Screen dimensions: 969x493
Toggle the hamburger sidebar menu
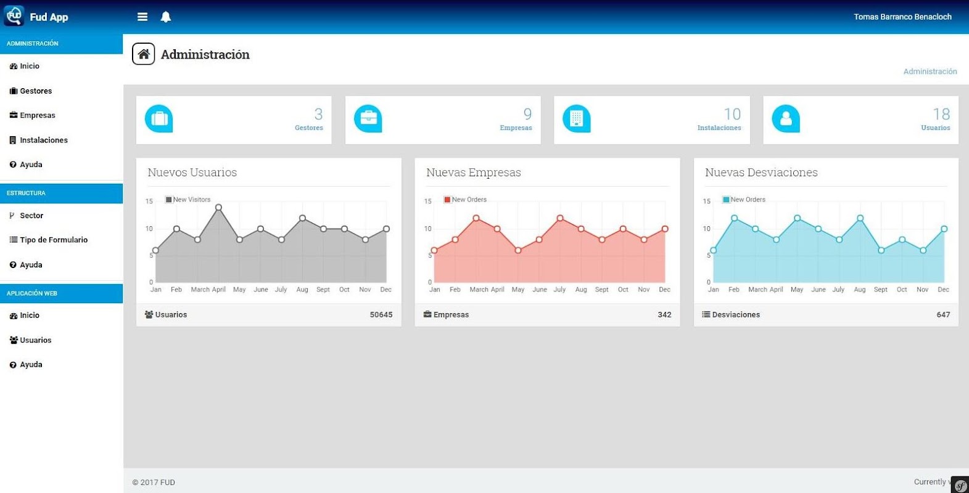pos(142,17)
